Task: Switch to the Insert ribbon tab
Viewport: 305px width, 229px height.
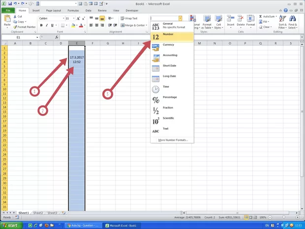Action: tap(36, 10)
